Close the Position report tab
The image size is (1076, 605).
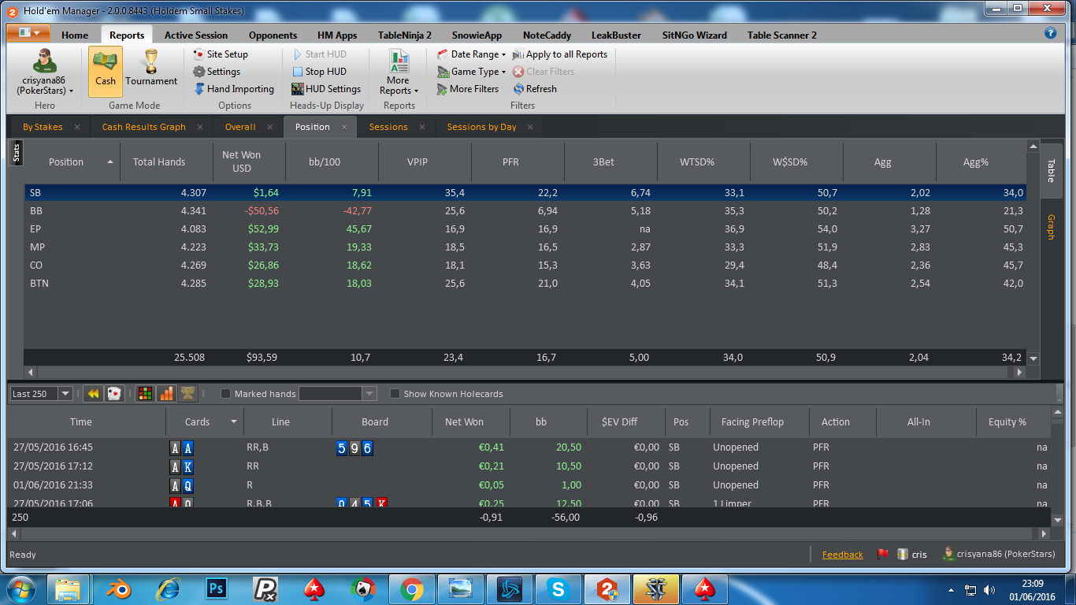click(x=344, y=127)
